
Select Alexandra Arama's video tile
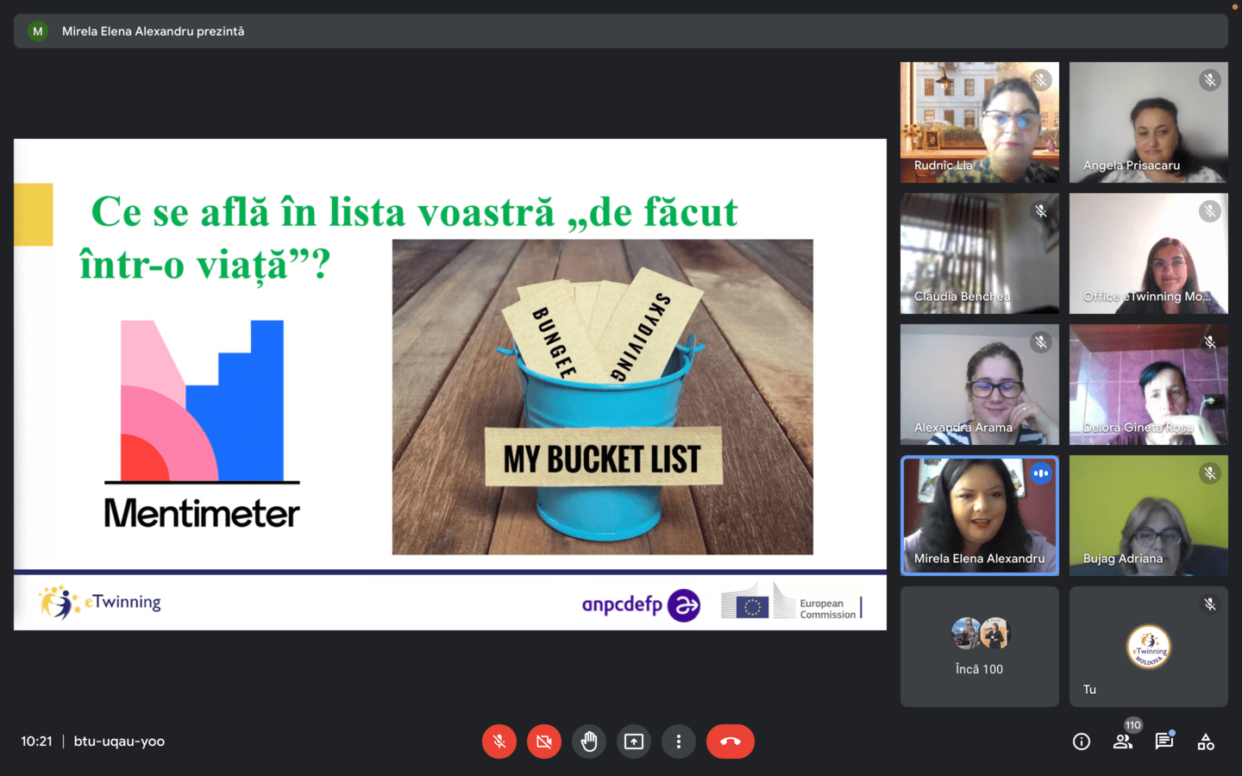tap(980, 385)
